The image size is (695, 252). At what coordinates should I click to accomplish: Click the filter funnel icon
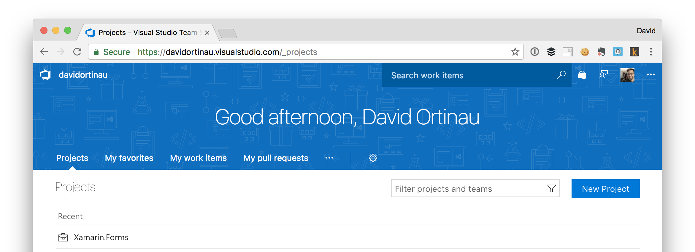coord(551,188)
